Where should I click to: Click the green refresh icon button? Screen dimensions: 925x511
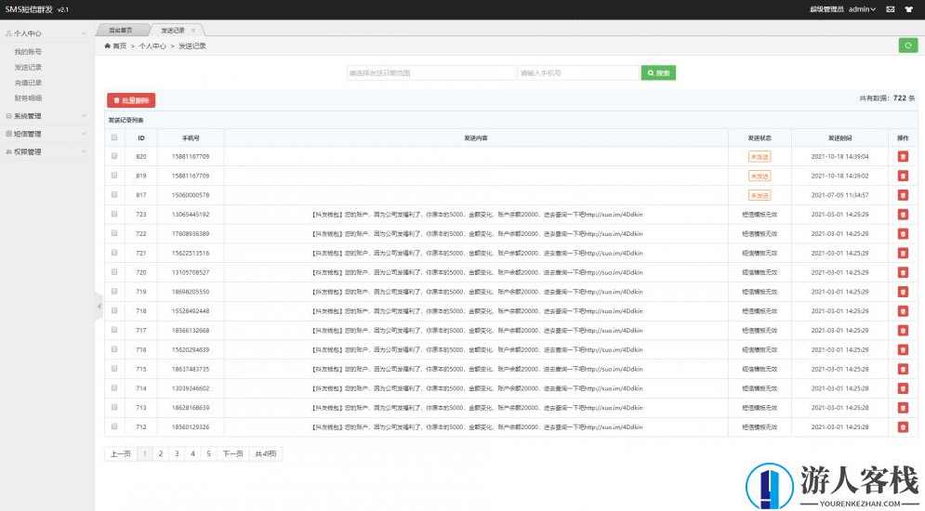pyautogui.click(x=907, y=46)
